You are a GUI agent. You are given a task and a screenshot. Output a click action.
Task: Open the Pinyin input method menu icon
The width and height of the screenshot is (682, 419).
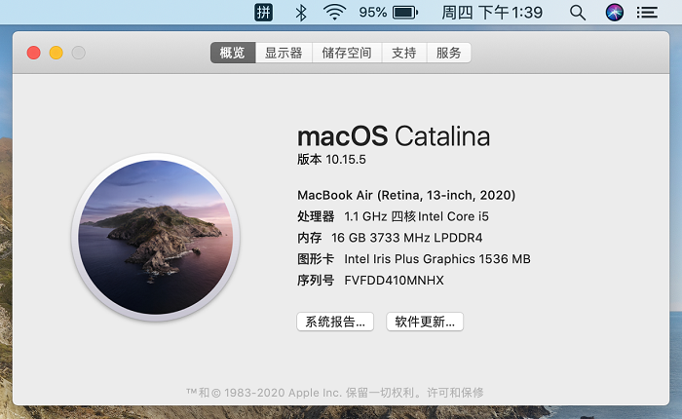pyautogui.click(x=264, y=13)
